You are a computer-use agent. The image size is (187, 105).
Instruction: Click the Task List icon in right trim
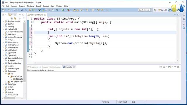(184, 19)
